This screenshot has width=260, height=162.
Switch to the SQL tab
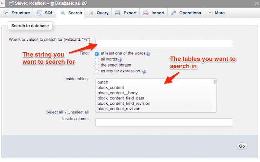pyautogui.click(x=45, y=13)
